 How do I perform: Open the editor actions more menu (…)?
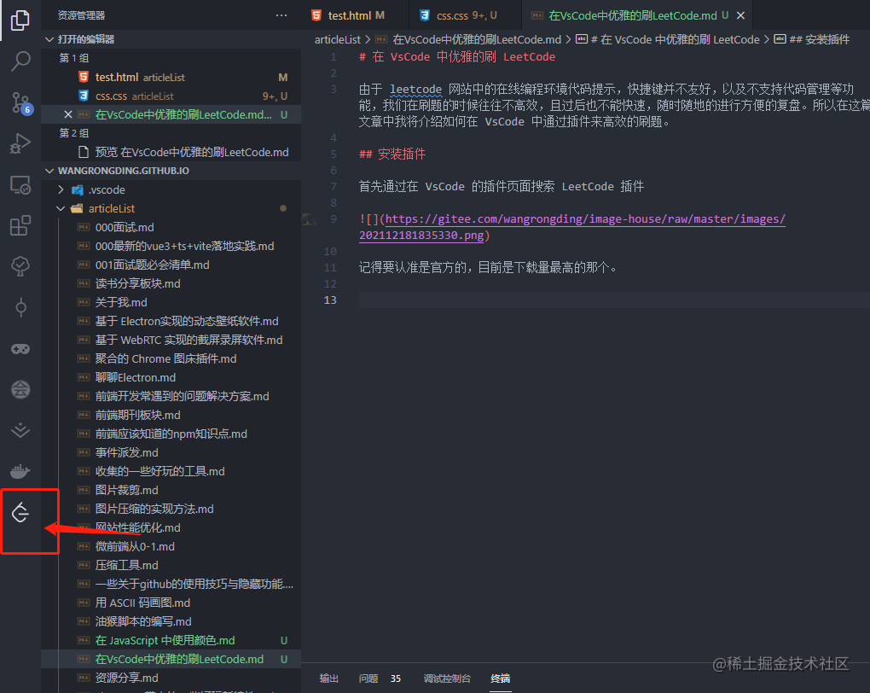click(281, 15)
